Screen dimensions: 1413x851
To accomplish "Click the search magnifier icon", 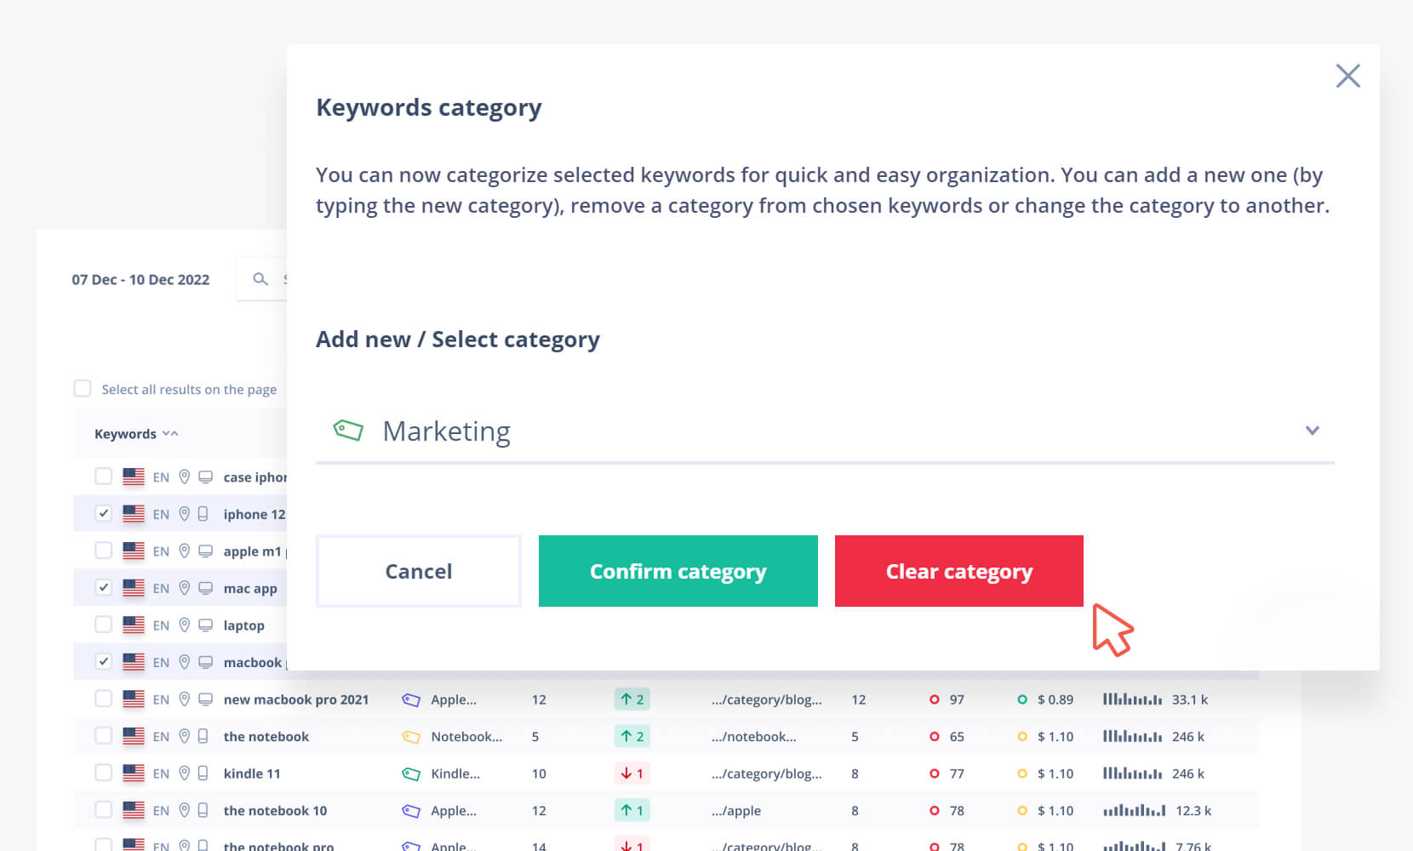I will pos(260,279).
